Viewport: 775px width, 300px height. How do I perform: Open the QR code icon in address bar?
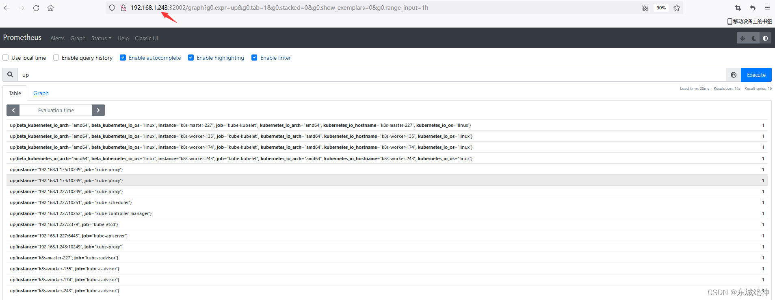click(x=645, y=8)
